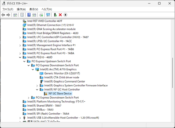175x128 pixels.
Task: Click the Update driver toolbar icon
Action: [x=55, y=15]
